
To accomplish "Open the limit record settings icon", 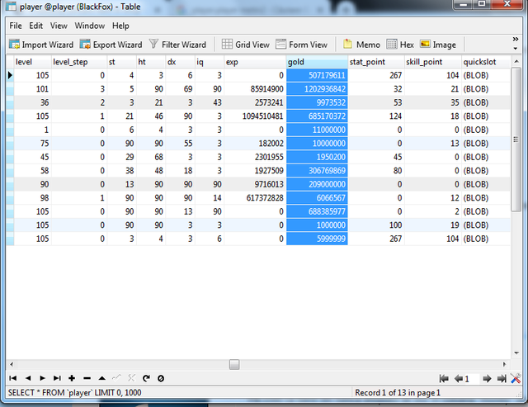I will click(516, 378).
